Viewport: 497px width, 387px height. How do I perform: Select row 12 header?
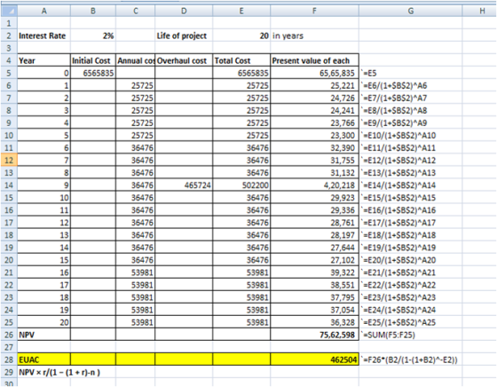[x=9, y=160]
